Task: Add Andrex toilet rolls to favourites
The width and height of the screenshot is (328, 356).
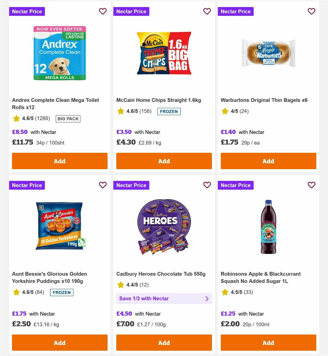Action: point(103,11)
